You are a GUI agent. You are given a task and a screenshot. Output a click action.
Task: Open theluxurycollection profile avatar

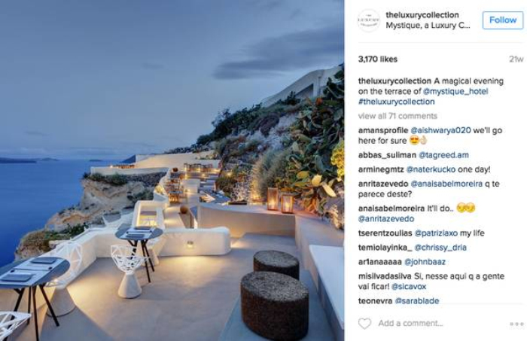[x=369, y=20]
